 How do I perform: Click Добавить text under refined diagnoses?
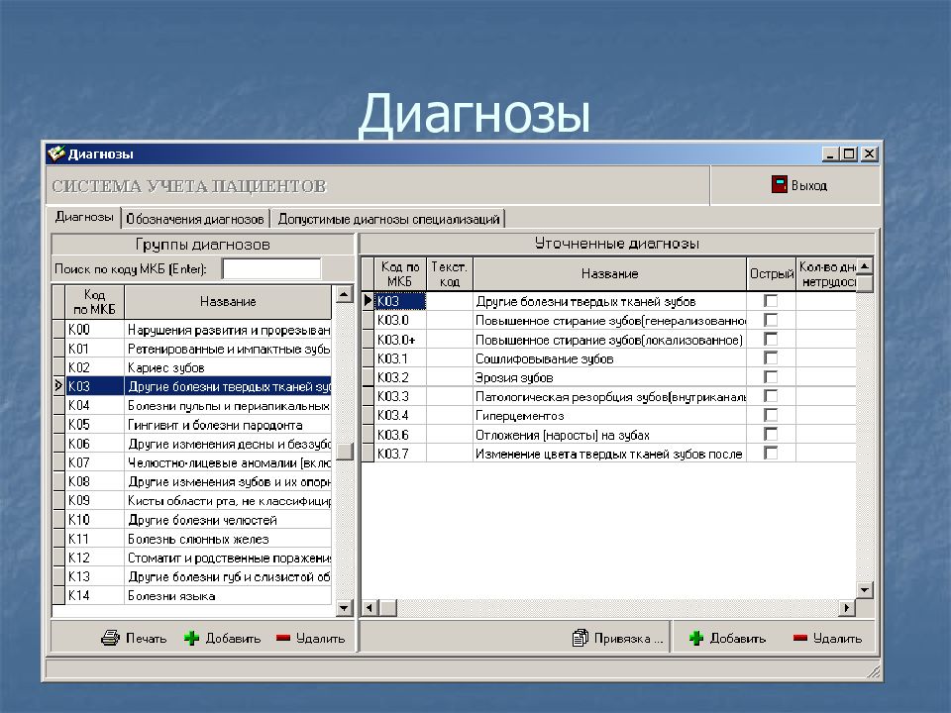pyautogui.click(x=737, y=638)
